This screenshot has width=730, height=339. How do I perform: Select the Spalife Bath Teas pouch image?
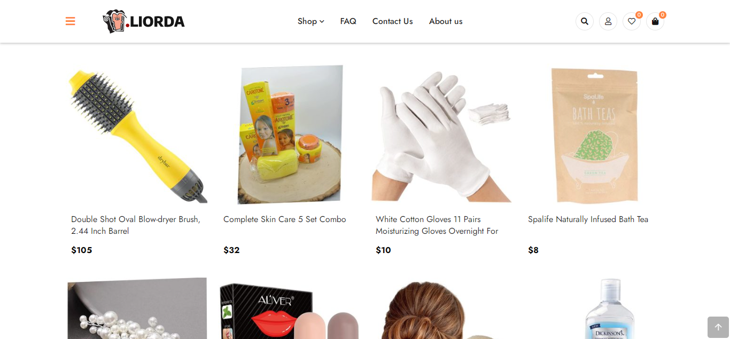(x=594, y=135)
